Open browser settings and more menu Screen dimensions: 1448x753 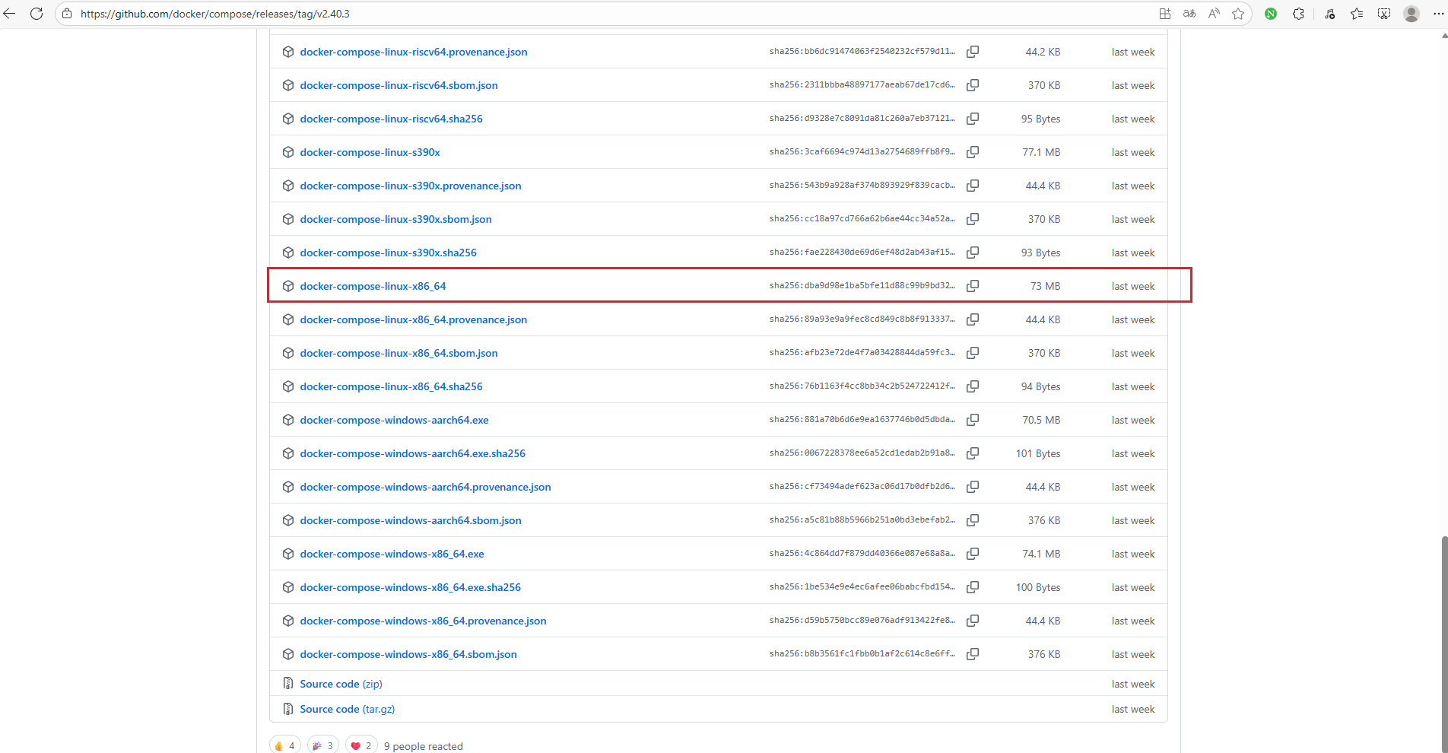pos(1438,14)
